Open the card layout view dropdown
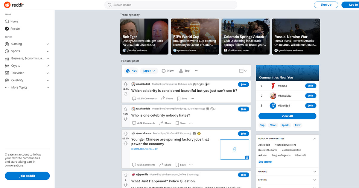Image resolution: width=359 pixels, height=188 pixels. (243, 71)
